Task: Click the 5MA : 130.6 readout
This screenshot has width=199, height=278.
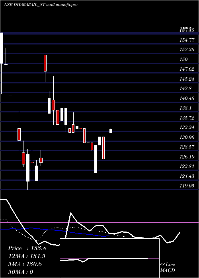Action: pos(25,264)
